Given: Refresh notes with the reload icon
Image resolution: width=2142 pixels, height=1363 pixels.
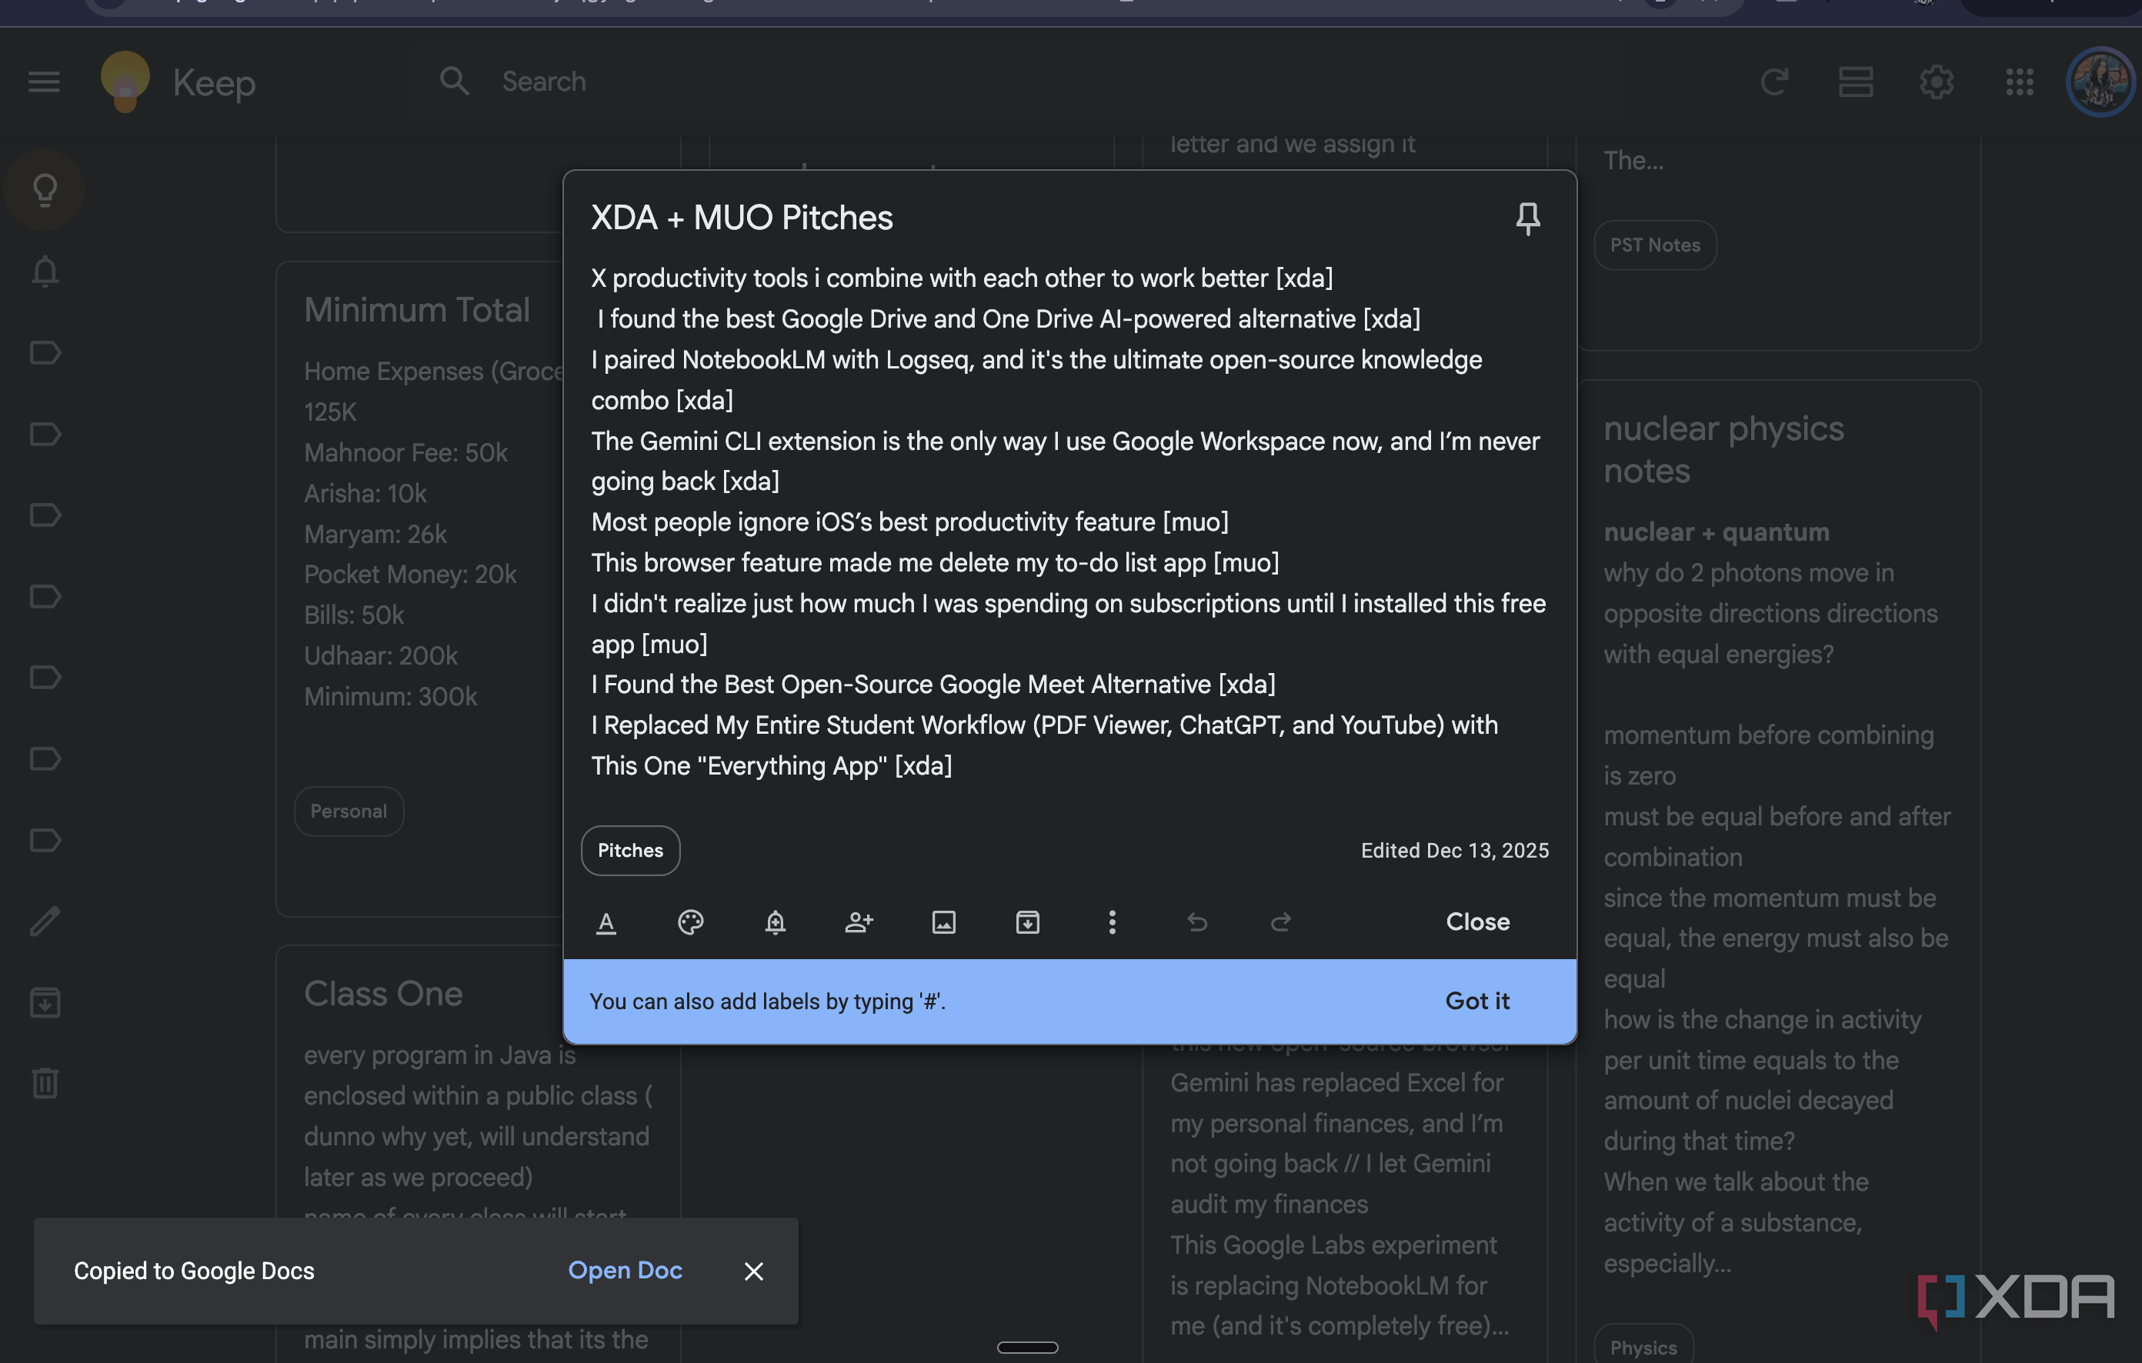Looking at the screenshot, I should coord(1775,82).
